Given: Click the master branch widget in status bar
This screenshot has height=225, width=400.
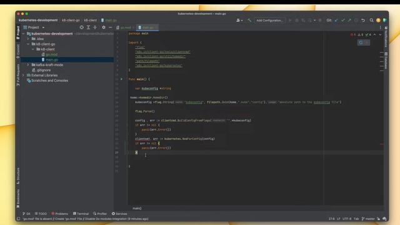Looking at the screenshot, I should (x=368, y=219).
